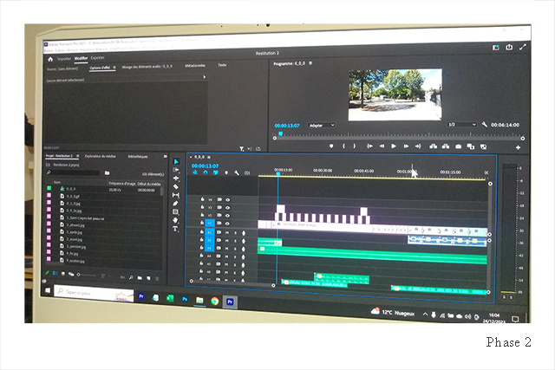Open the Adapter zoom level dropdown

[x=322, y=126]
